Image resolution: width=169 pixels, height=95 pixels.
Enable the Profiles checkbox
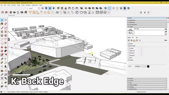[x=129, y=48]
